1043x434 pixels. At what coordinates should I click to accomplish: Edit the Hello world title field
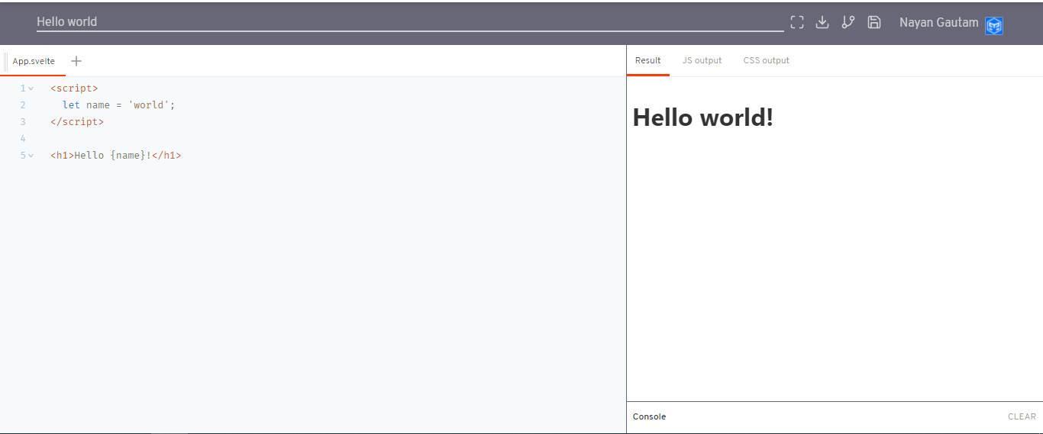coord(410,22)
